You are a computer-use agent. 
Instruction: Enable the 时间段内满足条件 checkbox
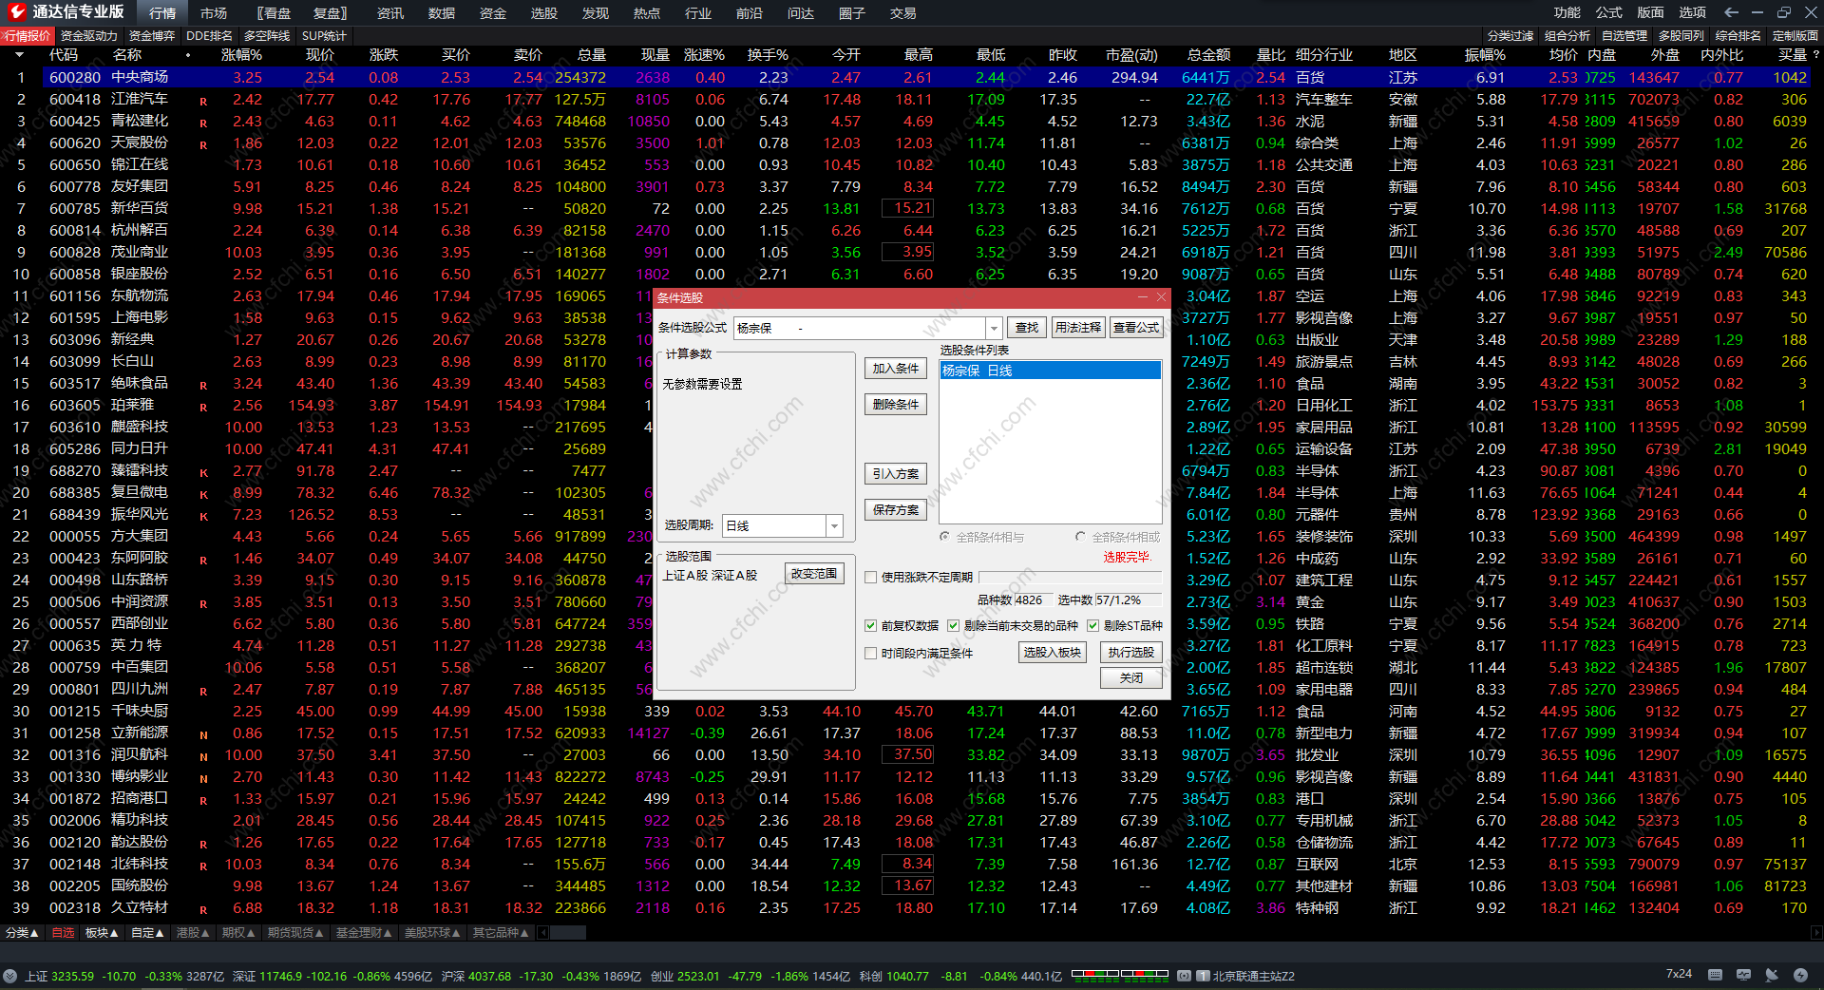pos(870,654)
